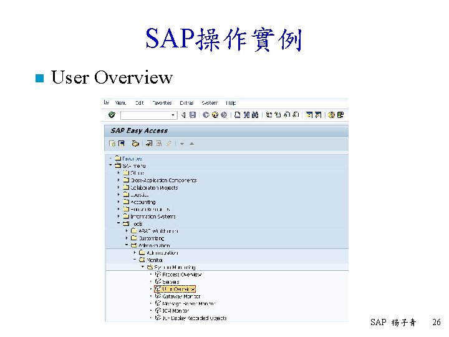Collapse the SAP menu root node
Image resolution: width=449 pixels, height=337 pixels.
coord(110,165)
